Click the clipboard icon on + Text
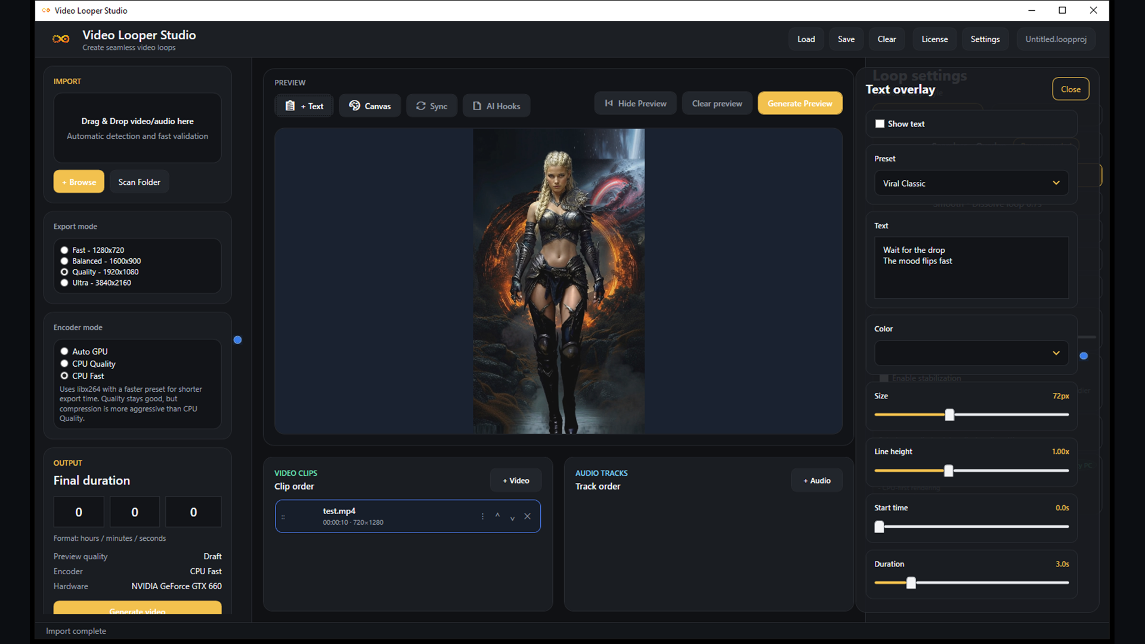The height and width of the screenshot is (644, 1145). (x=290, y=106)
